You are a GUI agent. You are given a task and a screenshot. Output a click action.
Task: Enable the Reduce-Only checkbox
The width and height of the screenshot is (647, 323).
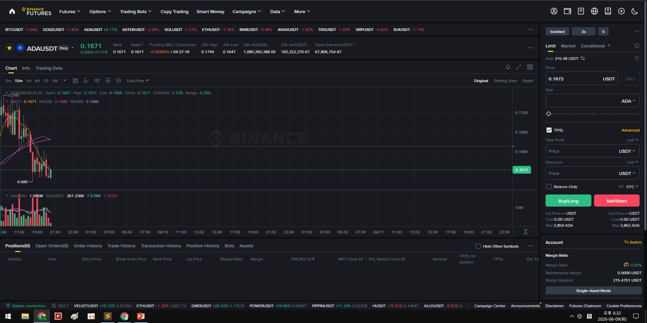click(x=549, y=187)
